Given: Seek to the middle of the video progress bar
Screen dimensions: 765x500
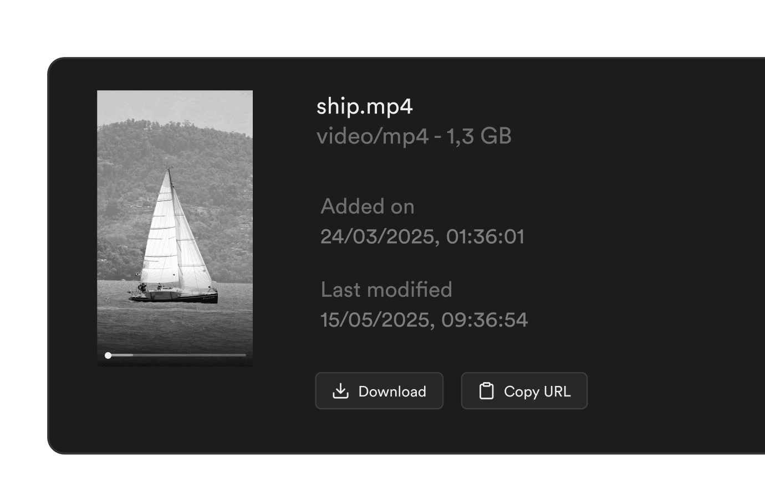Looking at the screenshot, I should 175,355.
